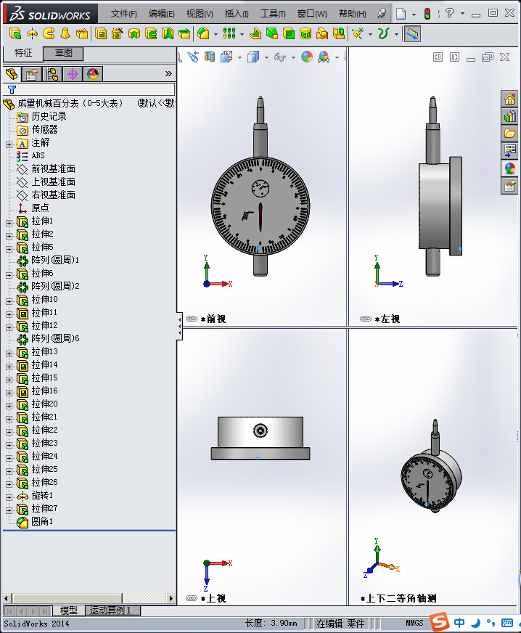The image size is (521, 633).
Task: Select the Extruded Cut tool
Action: point(101,34)
